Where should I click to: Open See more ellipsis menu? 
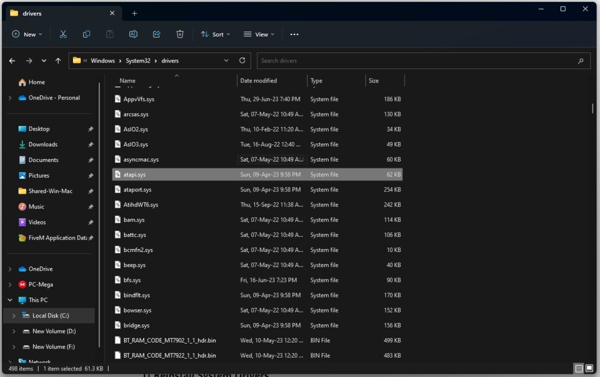pos(294,34)
